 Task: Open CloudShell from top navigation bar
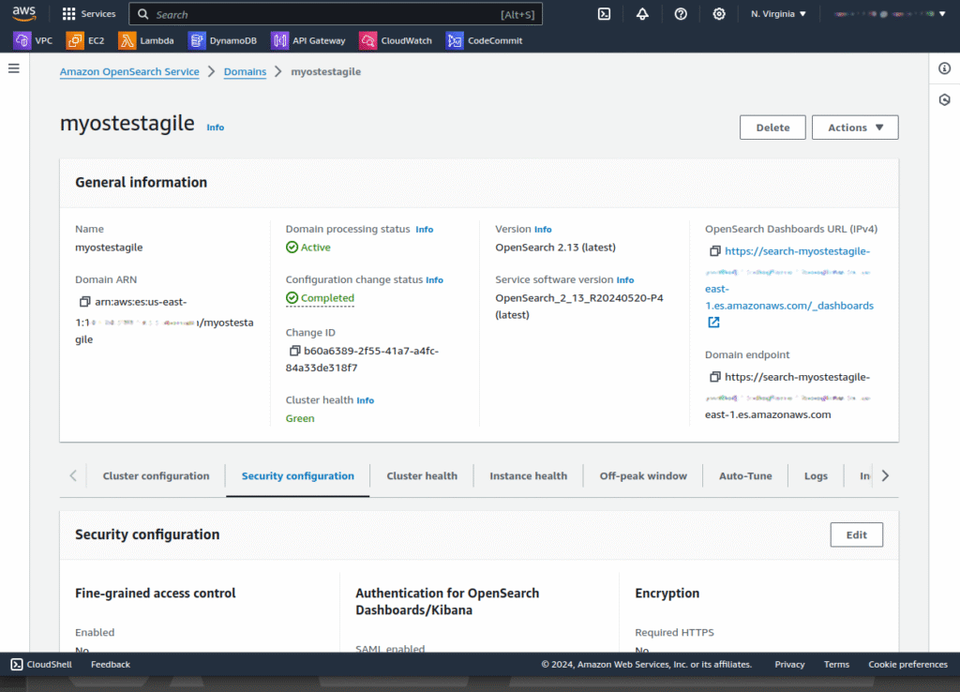point(604,13)
